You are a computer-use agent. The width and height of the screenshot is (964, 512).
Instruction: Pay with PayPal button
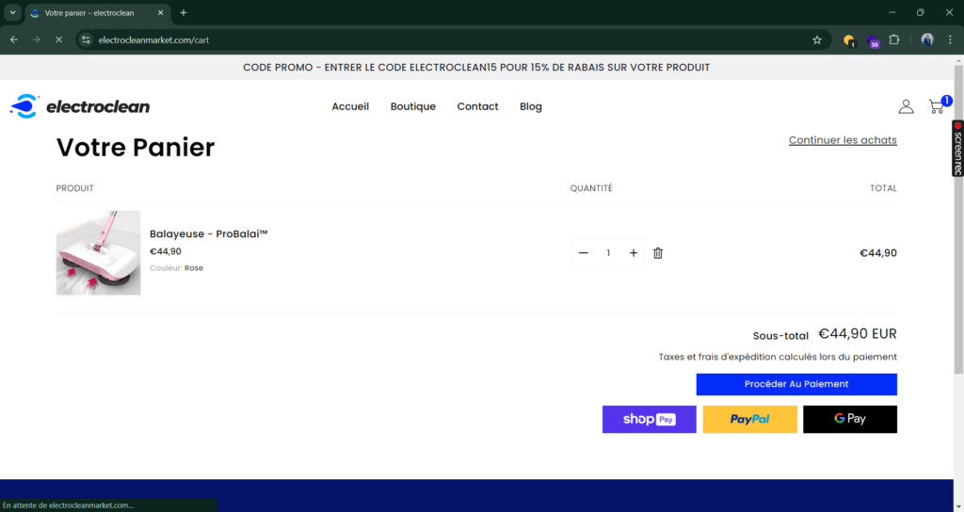click(749, 419)
